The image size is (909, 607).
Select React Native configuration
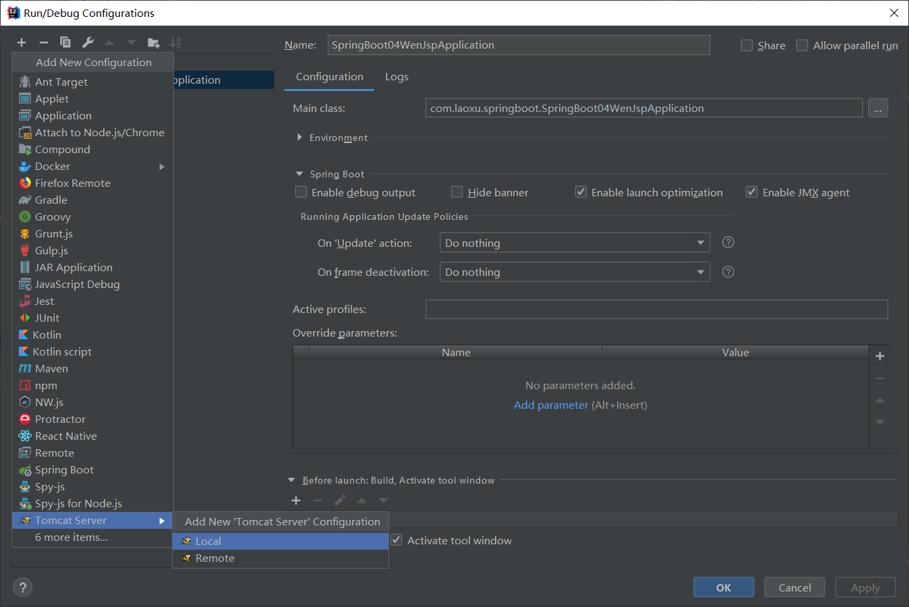[x=92, y=436]
